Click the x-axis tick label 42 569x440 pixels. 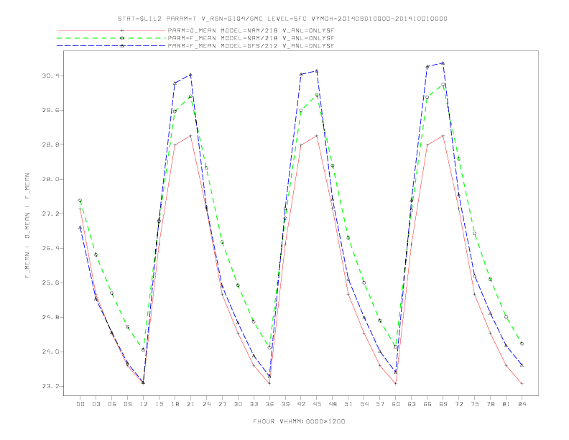click(301, 404)
